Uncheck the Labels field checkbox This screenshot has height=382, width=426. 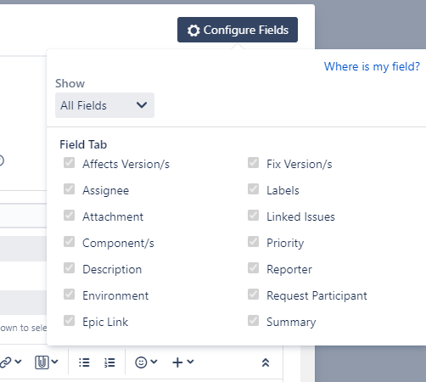[253, 189]
